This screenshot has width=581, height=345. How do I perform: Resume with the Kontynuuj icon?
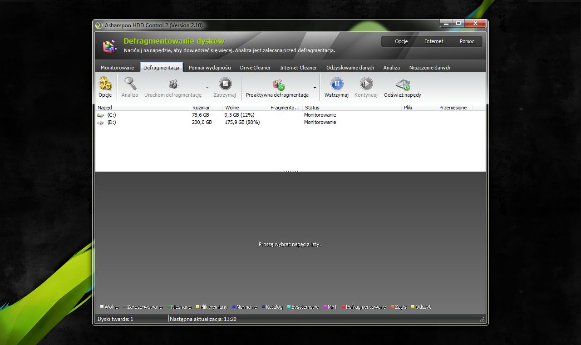pyautogui.click(x=366, y=84)
